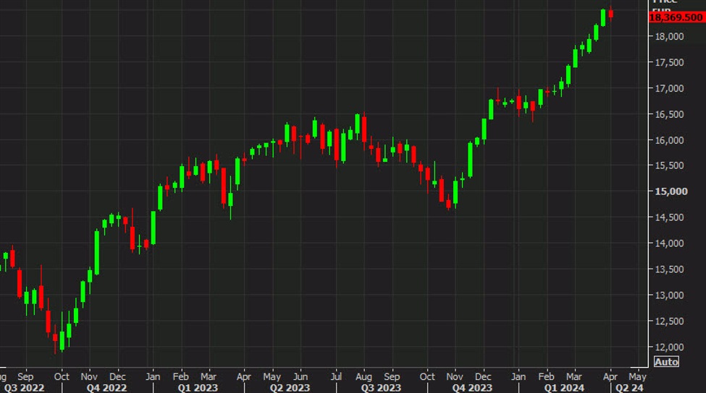Screen dimensions: 706x393
Task: Click the Apr month label above Q2 2023
Action: [x=243, y=376]
